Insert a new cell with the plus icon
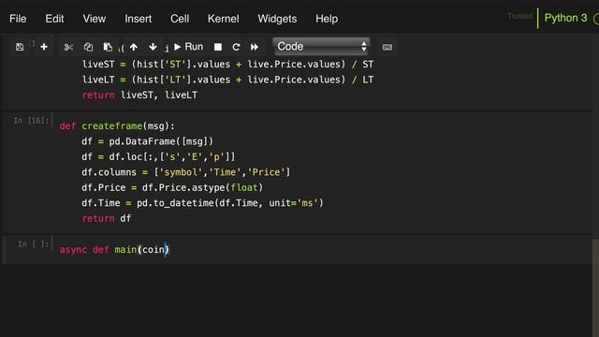The width and height of the screenshot is (599, 337). pos(44,47)
